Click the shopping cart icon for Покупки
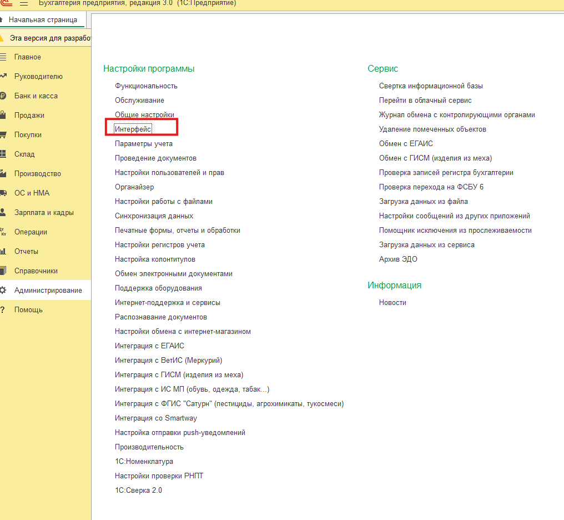The height and width of the screenshot is (520, 564). pos(3,134)
